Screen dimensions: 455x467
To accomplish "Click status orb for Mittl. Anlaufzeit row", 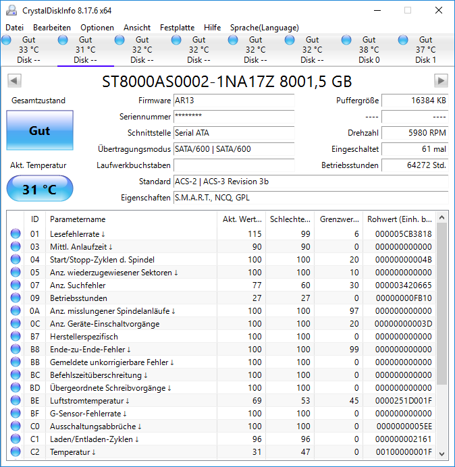I will click(x=16, y=246).
